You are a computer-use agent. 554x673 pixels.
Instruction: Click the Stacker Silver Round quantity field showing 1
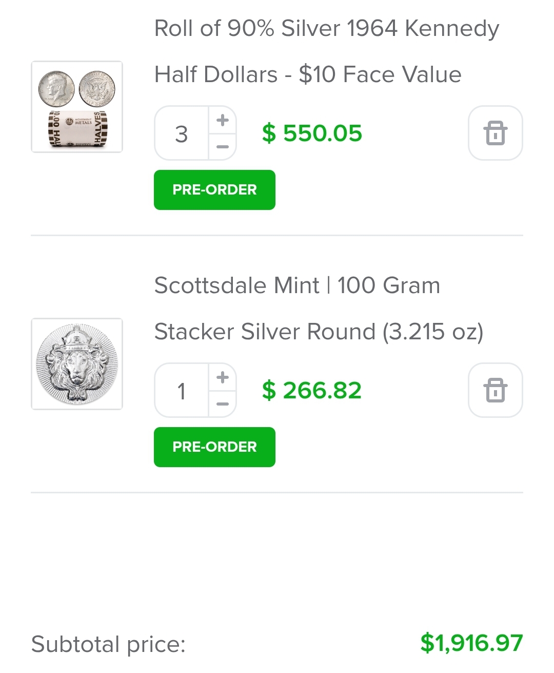coord(182,391)
